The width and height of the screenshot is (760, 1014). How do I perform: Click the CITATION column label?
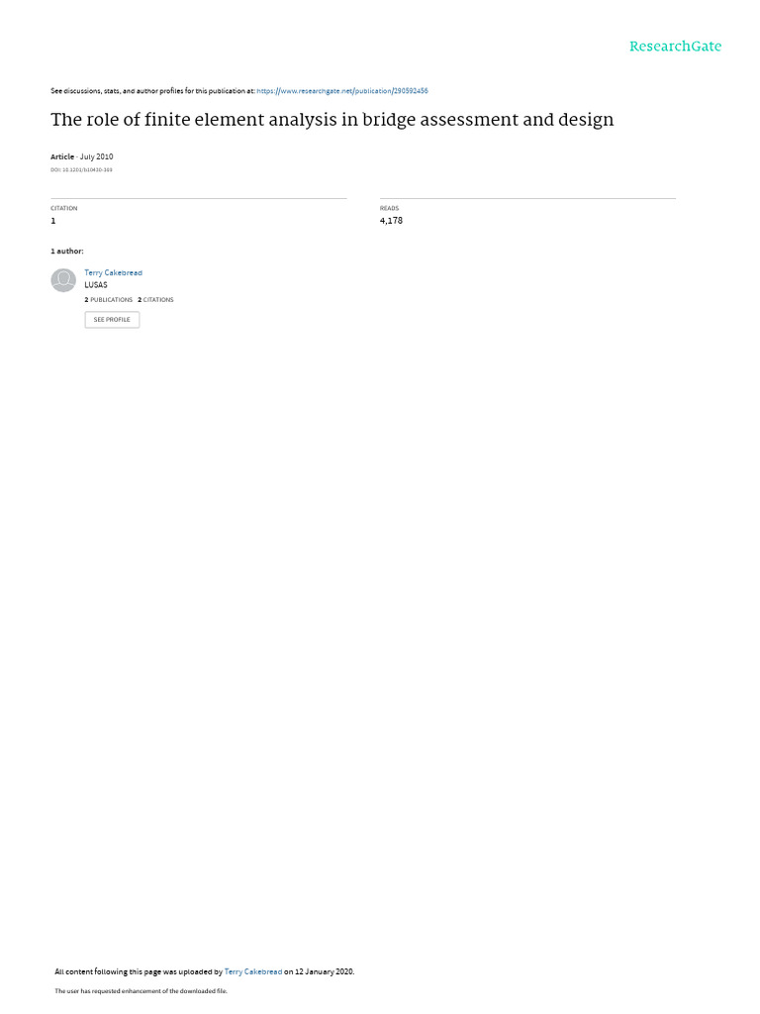coord(64,208)
